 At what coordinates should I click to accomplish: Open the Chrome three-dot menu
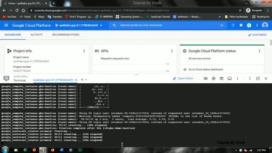[268, 10]
